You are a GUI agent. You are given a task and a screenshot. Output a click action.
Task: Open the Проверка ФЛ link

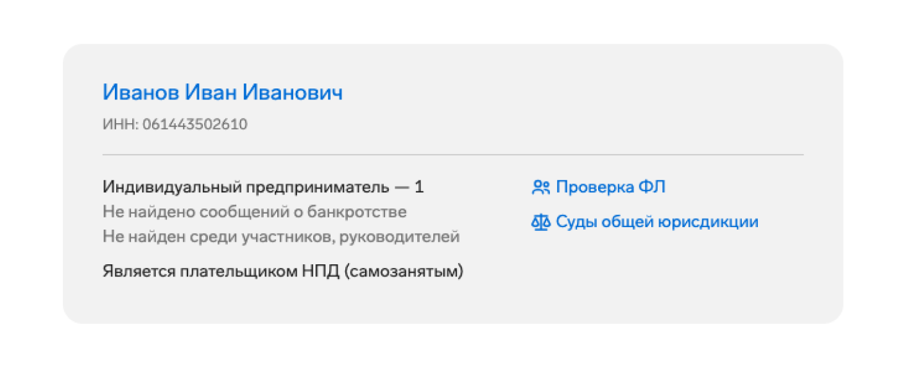click(610, 187)
